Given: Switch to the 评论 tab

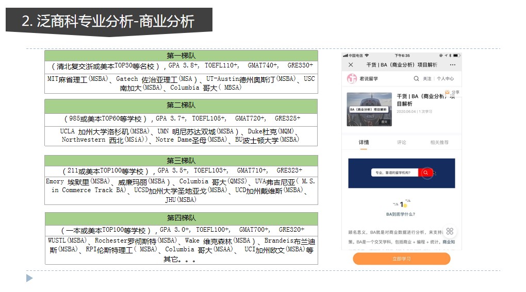Looking at the screenshot, I should tap(402, 142).
